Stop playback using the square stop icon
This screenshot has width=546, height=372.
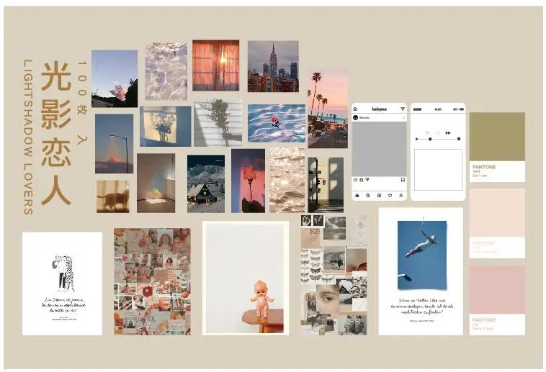(x=459, y=139)
